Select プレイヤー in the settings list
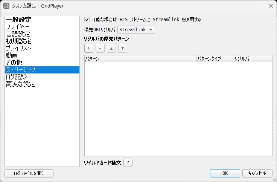Image resolution: width=277 pixels, height=182 pixels. (17, 27)
